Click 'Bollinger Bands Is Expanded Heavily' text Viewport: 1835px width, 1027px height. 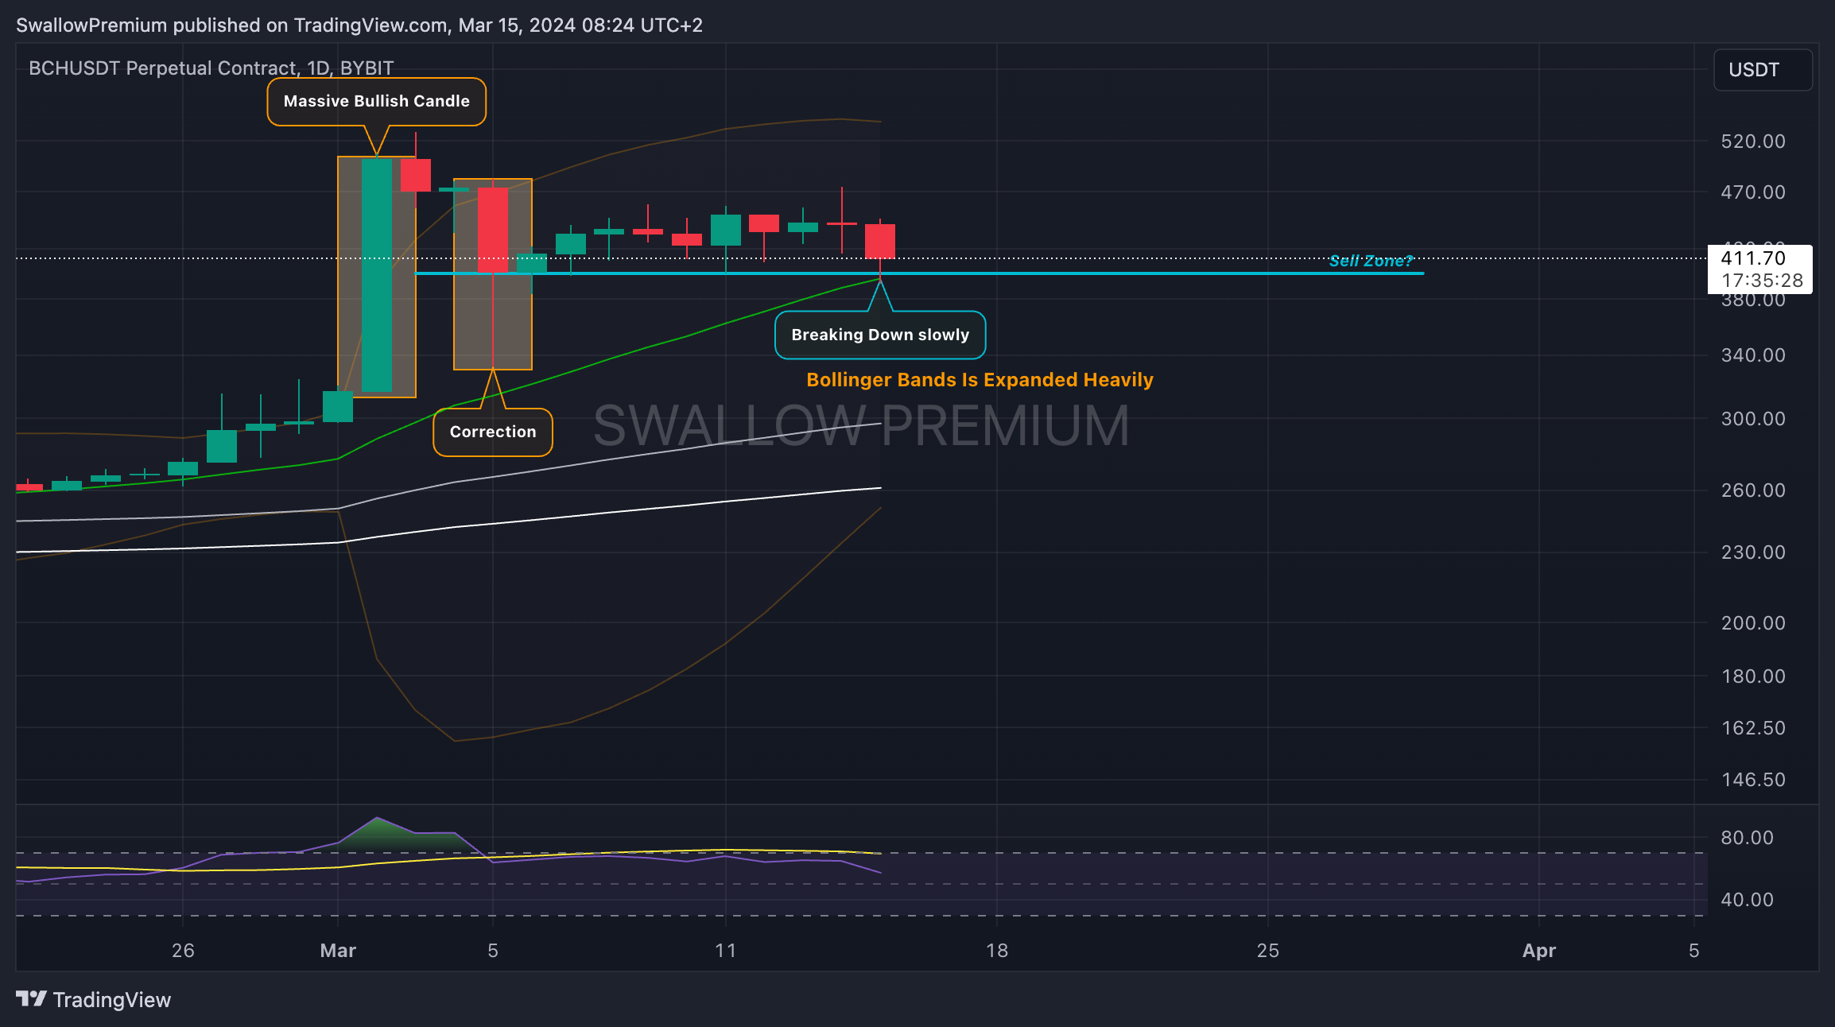tap(980, 380)
